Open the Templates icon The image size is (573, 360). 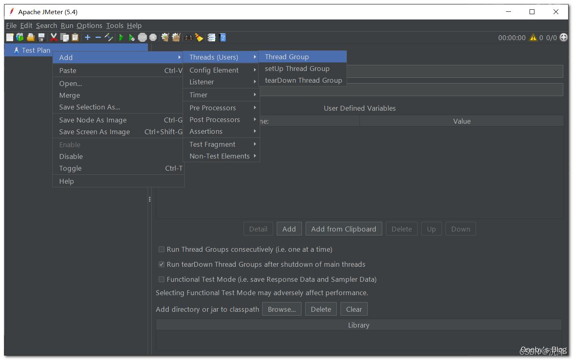click(x=20, y=37)
